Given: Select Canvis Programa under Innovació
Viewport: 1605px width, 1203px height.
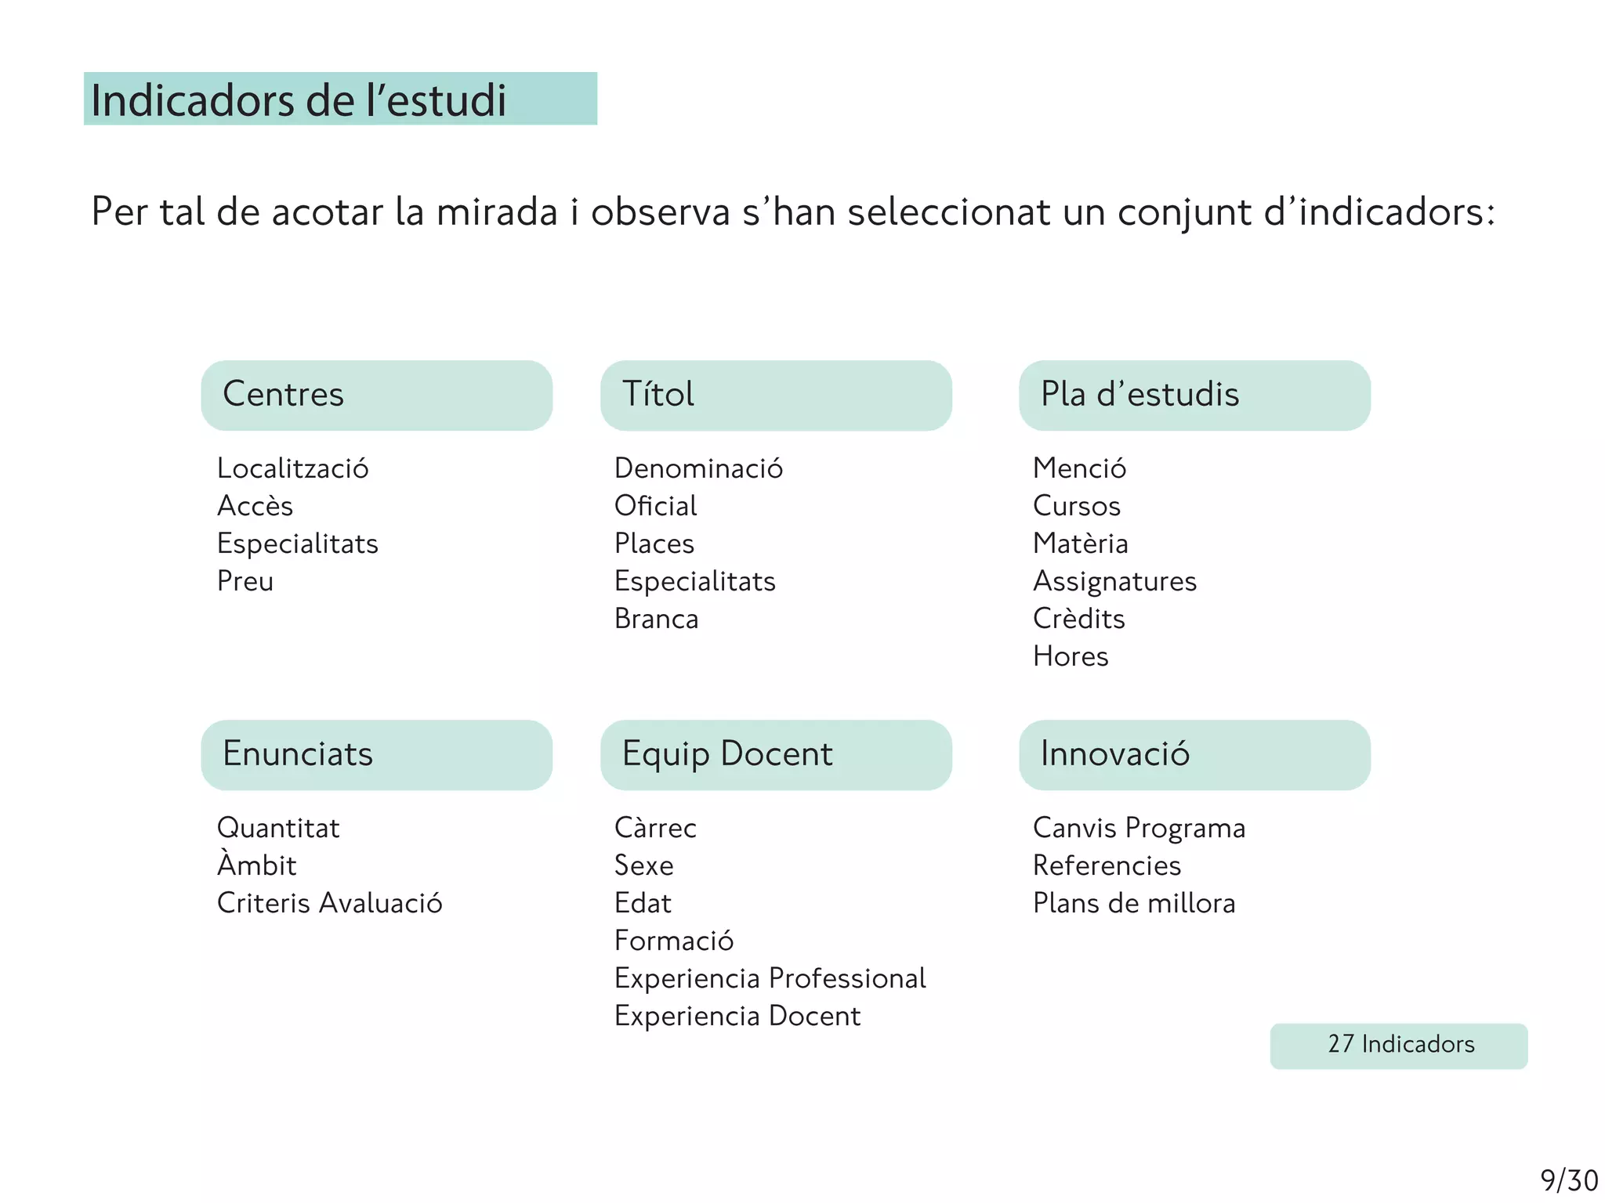Looking at the screenshot, I should pos(1139,829).
